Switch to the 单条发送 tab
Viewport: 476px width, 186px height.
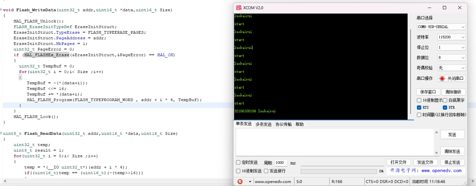click(x=244, y=124)
